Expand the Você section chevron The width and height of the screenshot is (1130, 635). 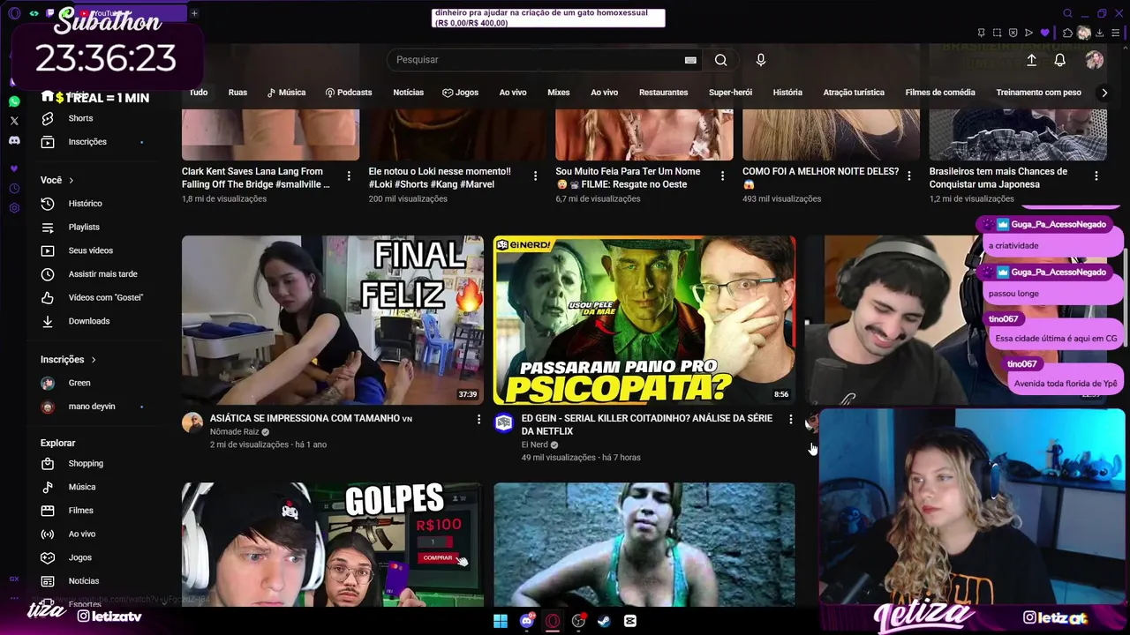point(72,180)
